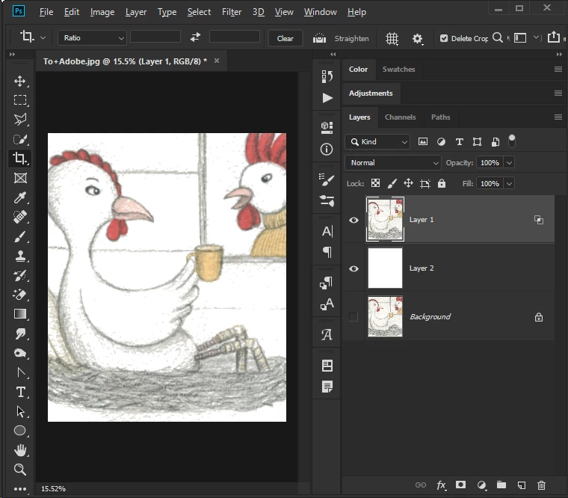
Task: Close the To+Adobe.jpg document tab
Action: click(x=217, y=61)
